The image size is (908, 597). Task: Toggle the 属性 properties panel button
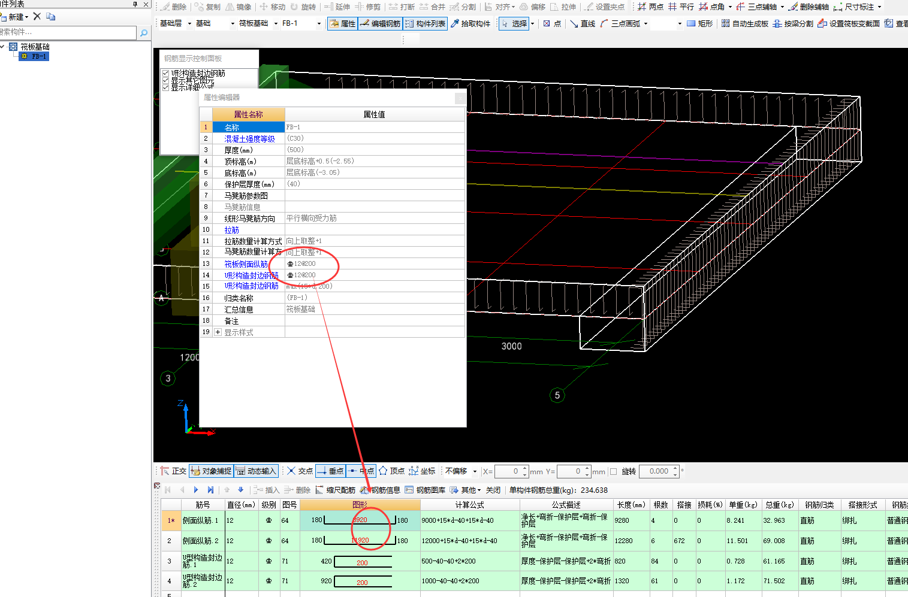343,23
